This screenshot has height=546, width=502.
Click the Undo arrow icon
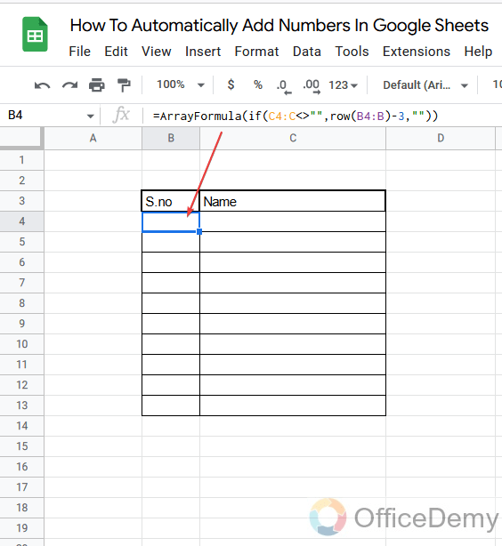42,85
